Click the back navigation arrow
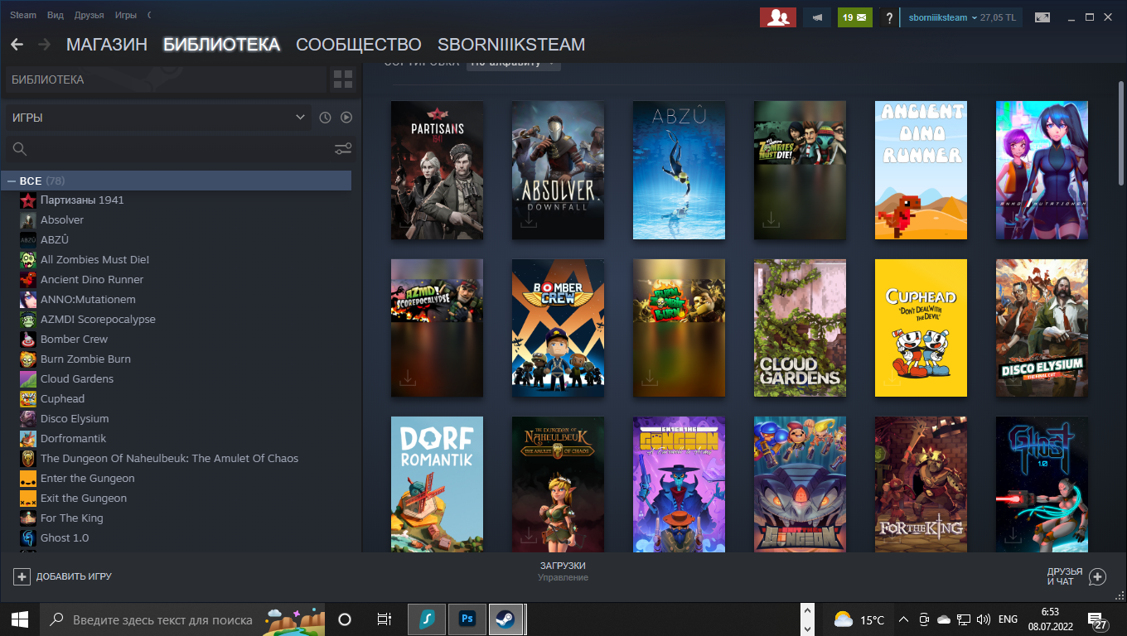 (17, 45)
